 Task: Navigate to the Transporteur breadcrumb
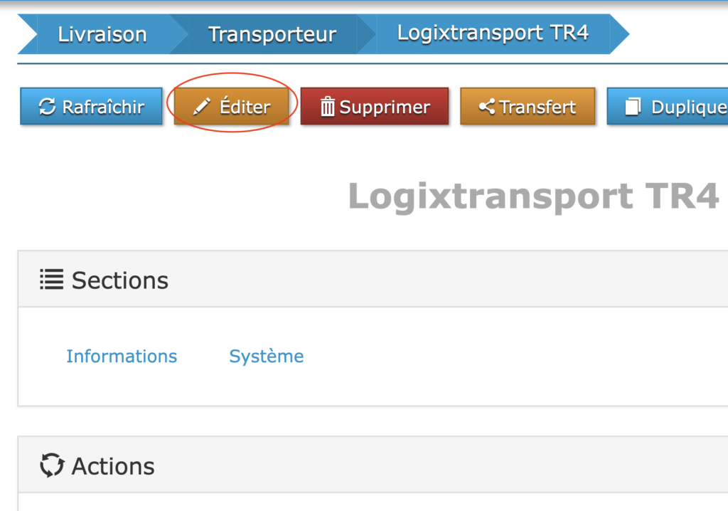272,34
